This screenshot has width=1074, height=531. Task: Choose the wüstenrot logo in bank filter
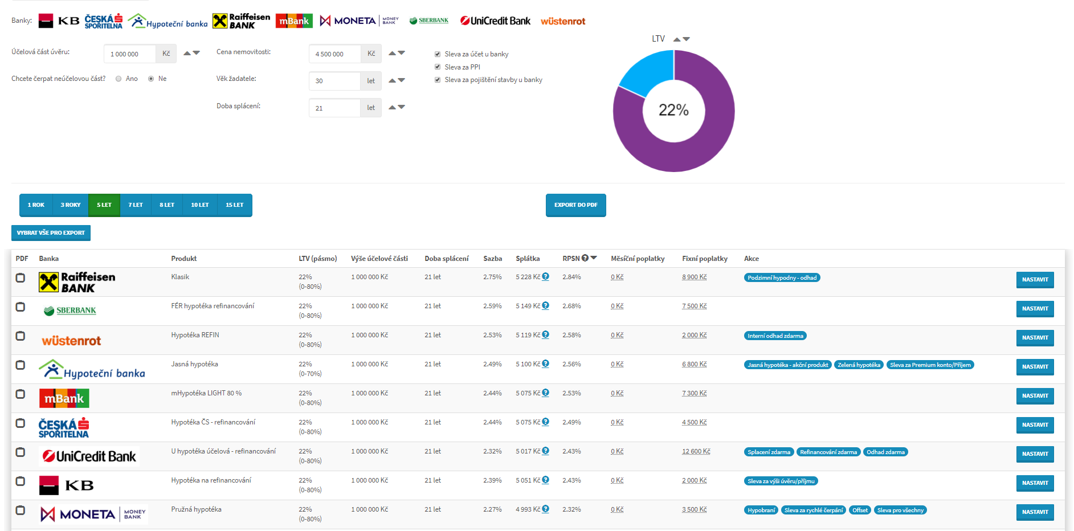[x=563, y=21]
